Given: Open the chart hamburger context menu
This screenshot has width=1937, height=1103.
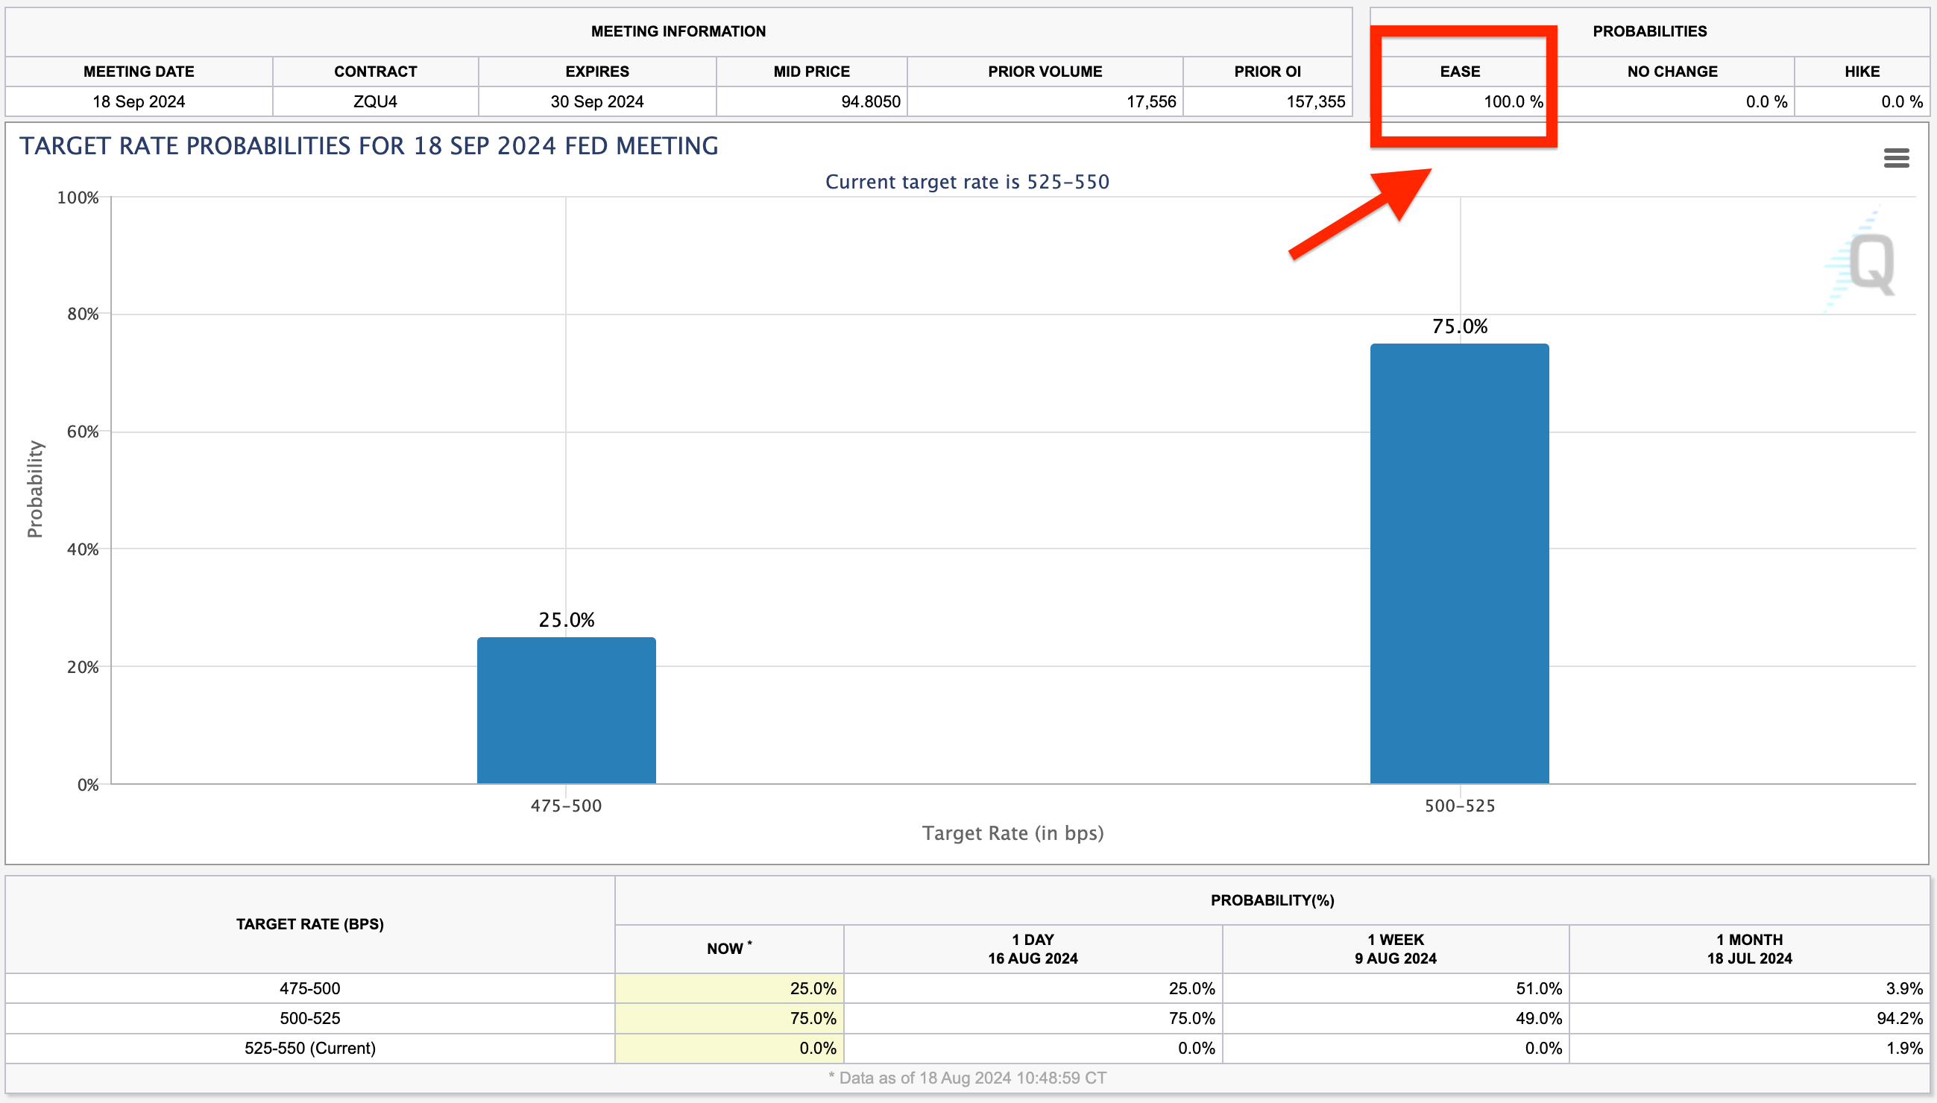Looking at the screenshot, I should pos(1895,158).
